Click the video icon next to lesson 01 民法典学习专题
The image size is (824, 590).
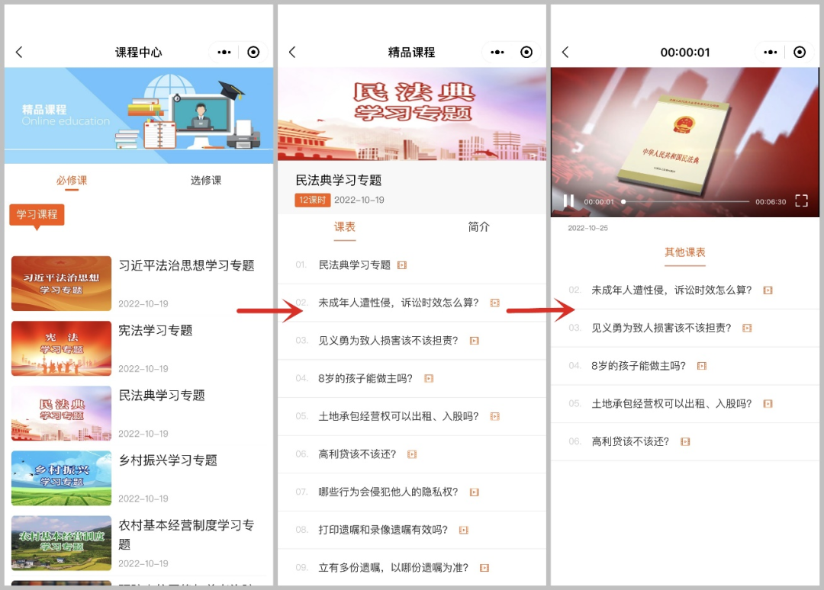[x=403, y=265]
